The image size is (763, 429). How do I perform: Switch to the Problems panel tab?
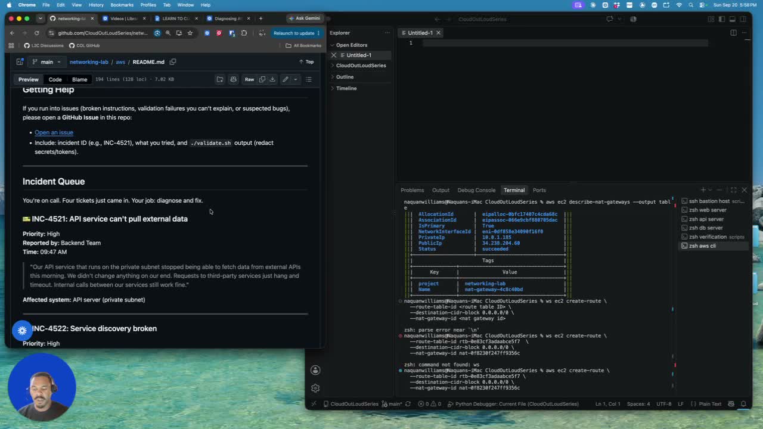pyautogui.click(x=412, y=190)
